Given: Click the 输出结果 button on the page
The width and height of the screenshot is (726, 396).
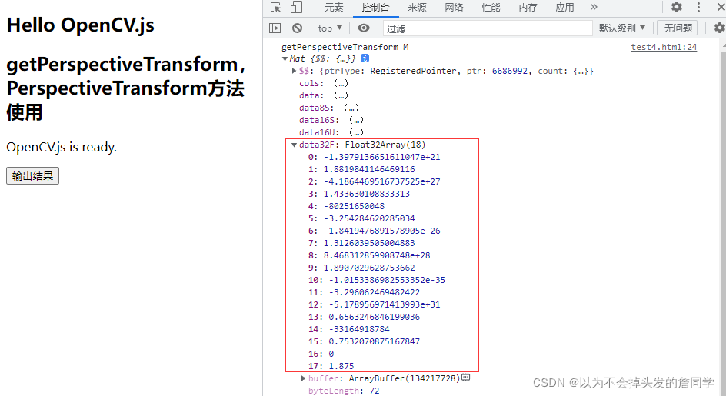Looking at the screenshot, I should pos(32,176).
